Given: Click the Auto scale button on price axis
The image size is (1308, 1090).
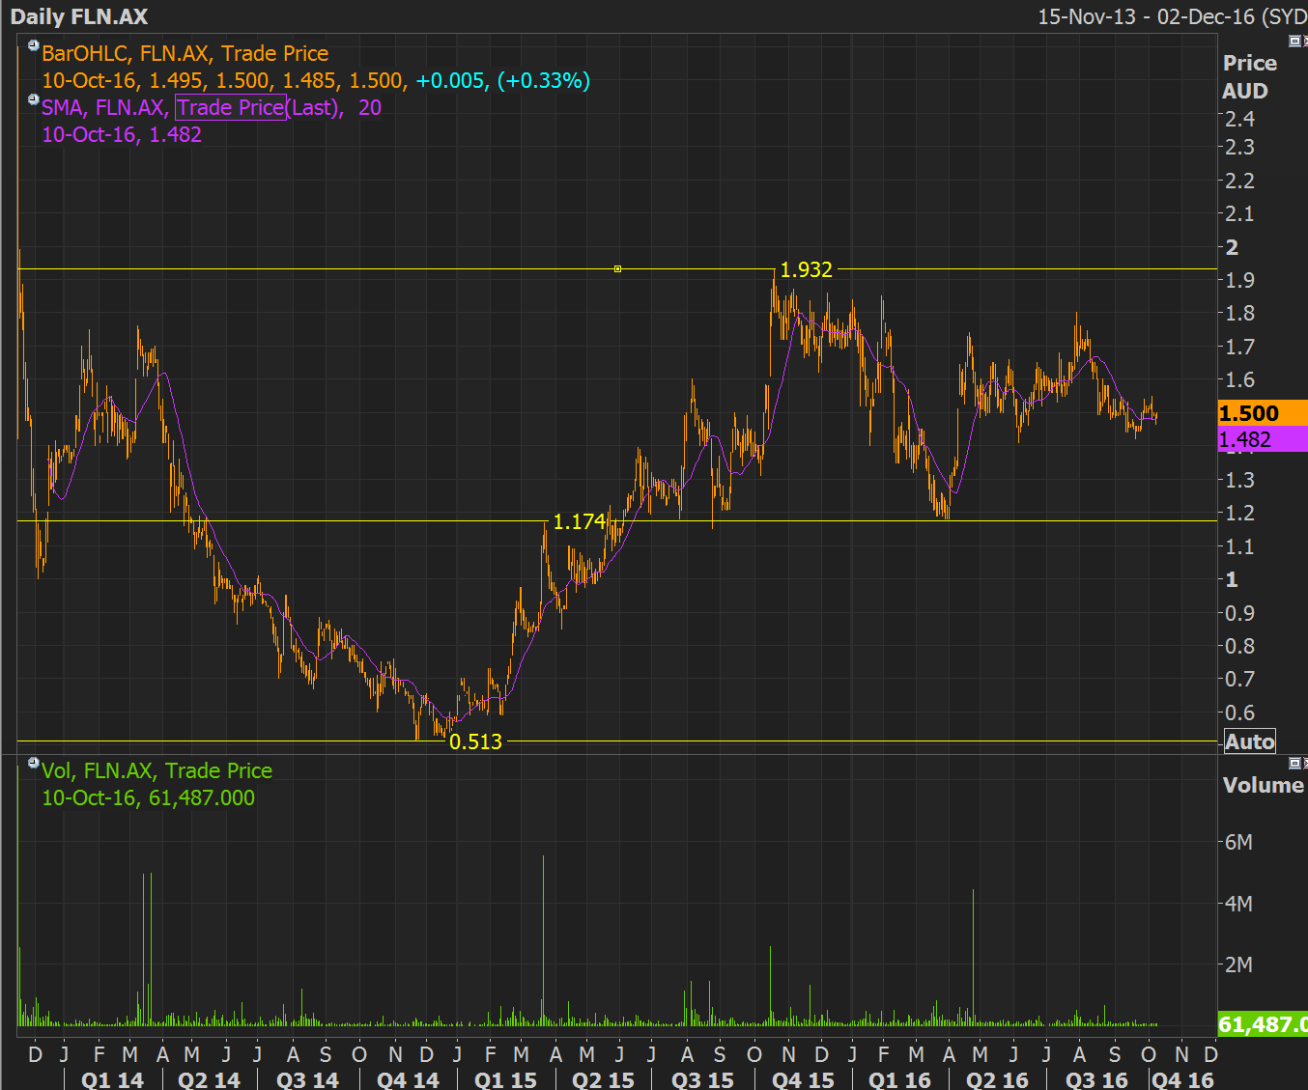Looking at the screenshot, I should click(1250, 741).
